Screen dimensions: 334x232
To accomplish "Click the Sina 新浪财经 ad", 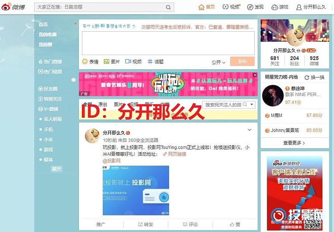I will coord(295,193).
